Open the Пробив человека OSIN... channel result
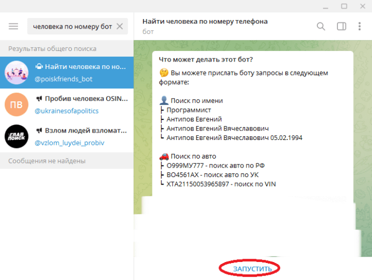Image resolution: width=372 pixels, height=280 pixels. pyautogui.click(x=66, y=104)
